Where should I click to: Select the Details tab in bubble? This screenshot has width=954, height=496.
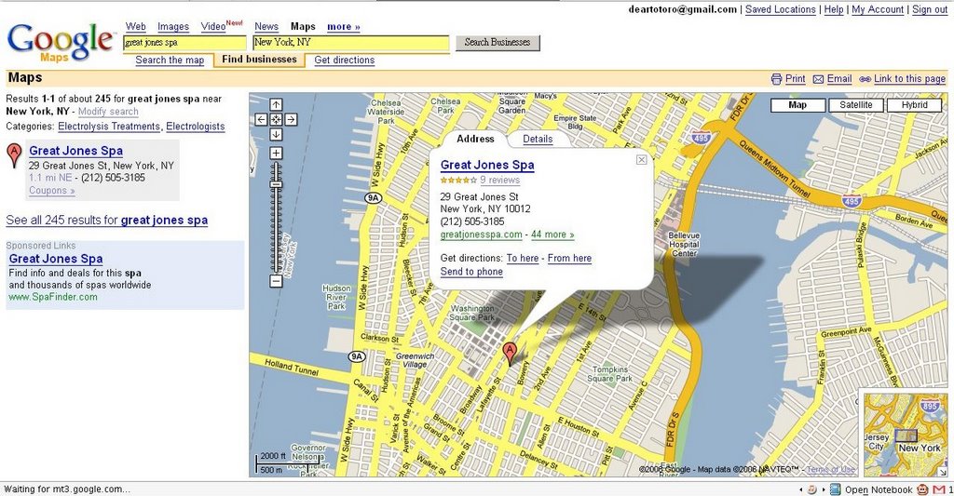tap(538, 139)
